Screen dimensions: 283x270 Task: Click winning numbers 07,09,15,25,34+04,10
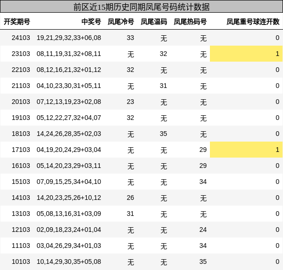point(69,182)
